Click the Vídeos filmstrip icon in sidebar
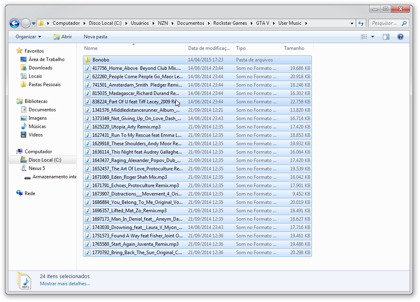Image resolution: width=420 pixels, height=302 pixels. [x=24, y=134]
